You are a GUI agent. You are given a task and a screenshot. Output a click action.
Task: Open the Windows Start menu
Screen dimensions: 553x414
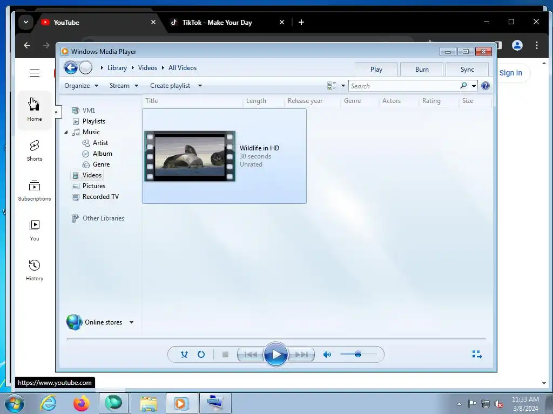point(15,403)
